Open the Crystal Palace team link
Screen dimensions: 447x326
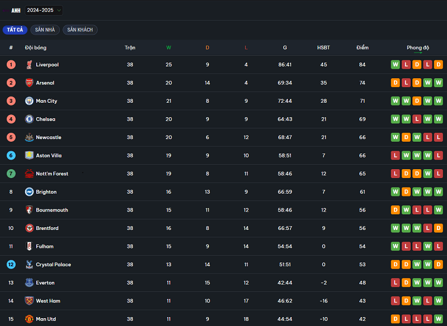[x=53, y=265]
